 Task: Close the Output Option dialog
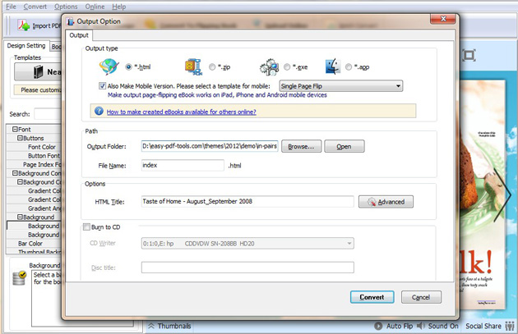443,19
